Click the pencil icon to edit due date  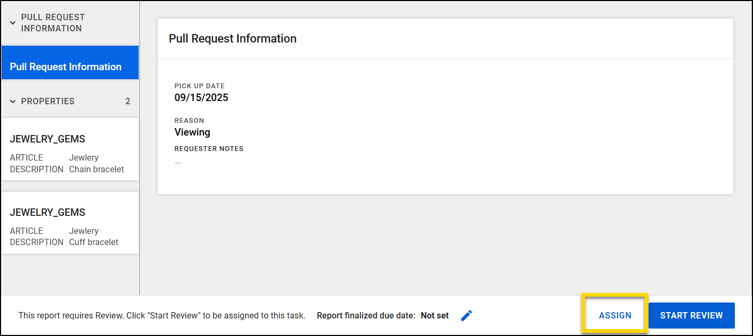(466, 316)
